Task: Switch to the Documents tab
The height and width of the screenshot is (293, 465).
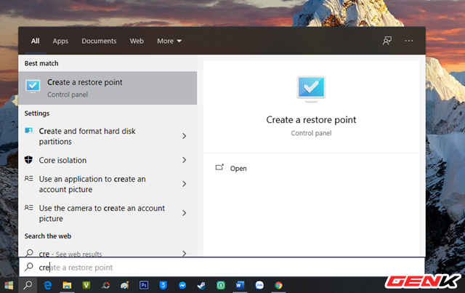Action: [99, 41]
